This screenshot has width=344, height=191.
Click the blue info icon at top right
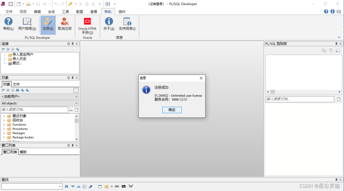pos(333,11)
